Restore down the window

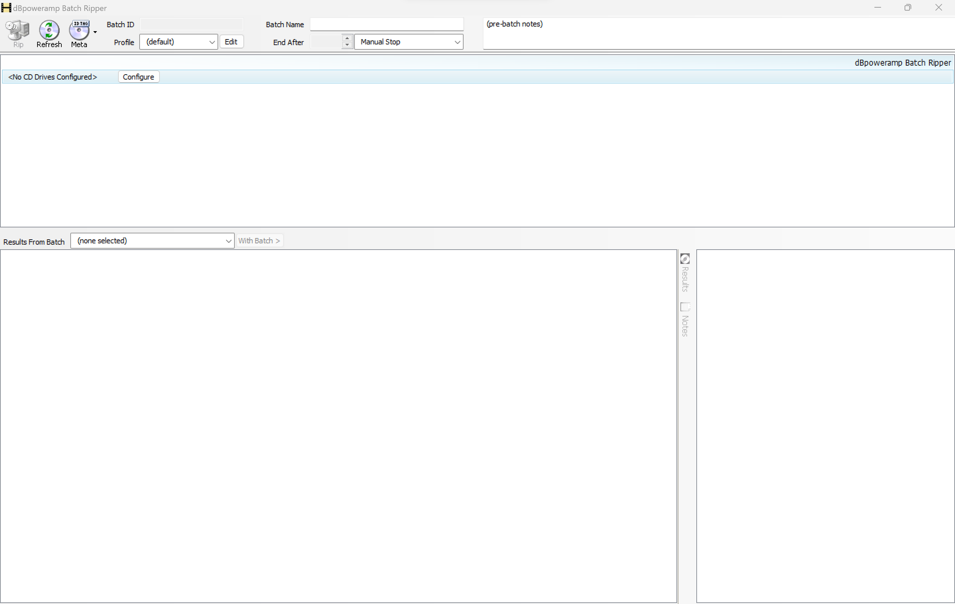pos(907,8)
